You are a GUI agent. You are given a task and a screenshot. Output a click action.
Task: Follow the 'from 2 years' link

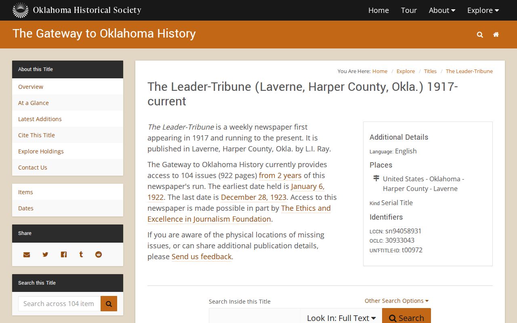pos(280,176)
